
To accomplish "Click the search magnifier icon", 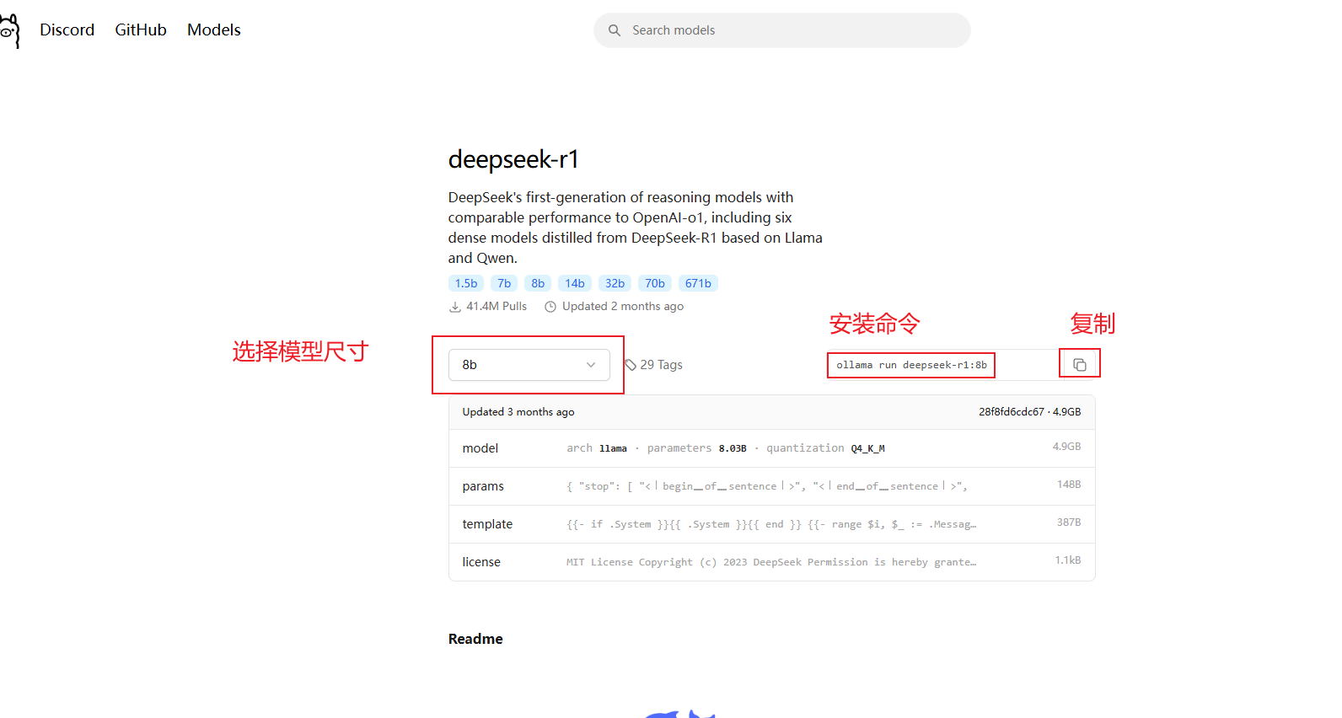I will coord(615,30).
